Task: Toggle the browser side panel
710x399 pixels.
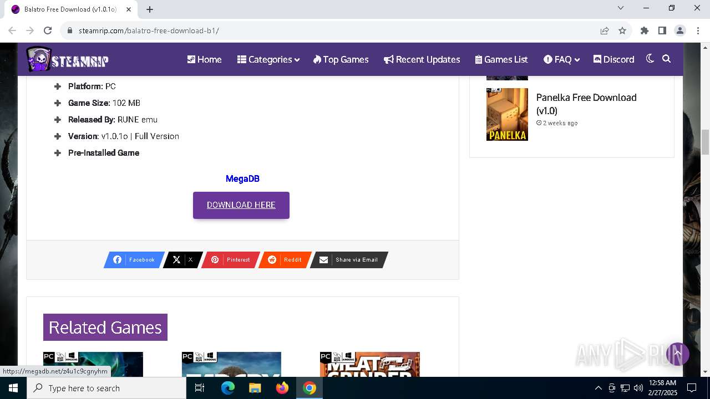Action: tap(662, 30)
